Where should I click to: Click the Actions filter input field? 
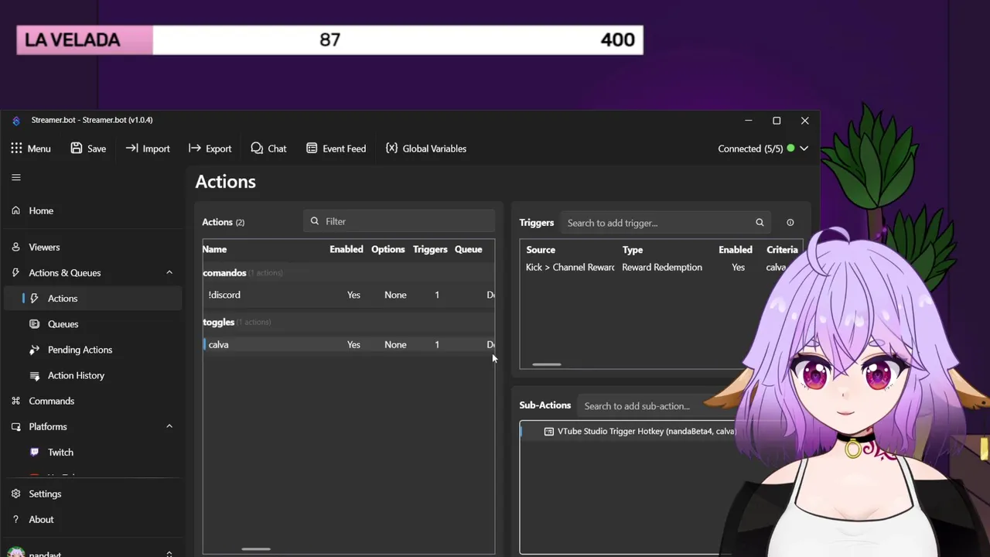tap(399, 221)
